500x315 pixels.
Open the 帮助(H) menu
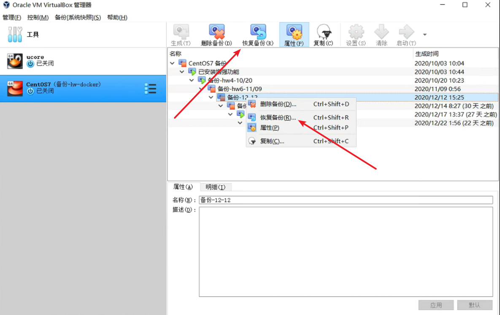[x=117, y=17]
